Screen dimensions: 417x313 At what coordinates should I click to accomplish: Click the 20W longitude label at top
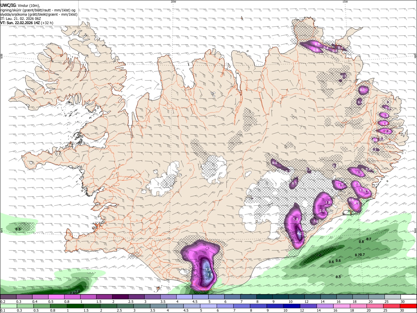(173, 2)
